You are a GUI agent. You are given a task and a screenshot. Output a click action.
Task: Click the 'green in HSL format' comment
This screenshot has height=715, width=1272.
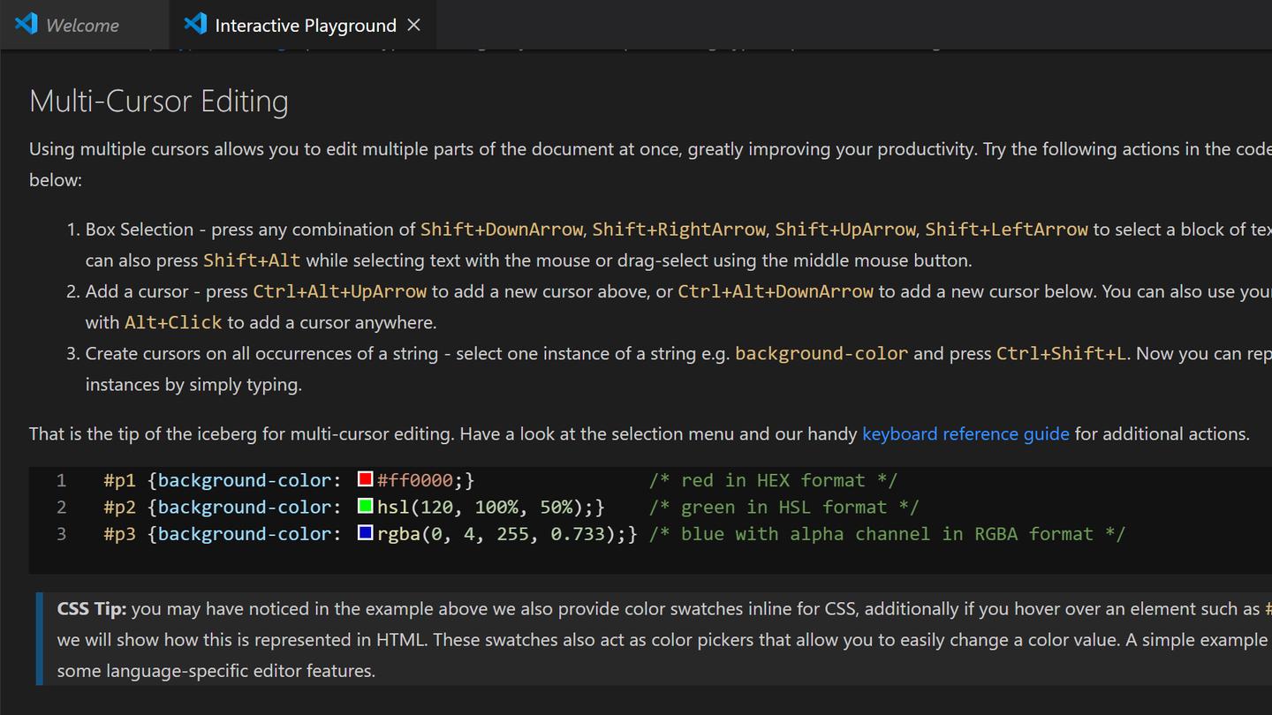pos(784,507)
